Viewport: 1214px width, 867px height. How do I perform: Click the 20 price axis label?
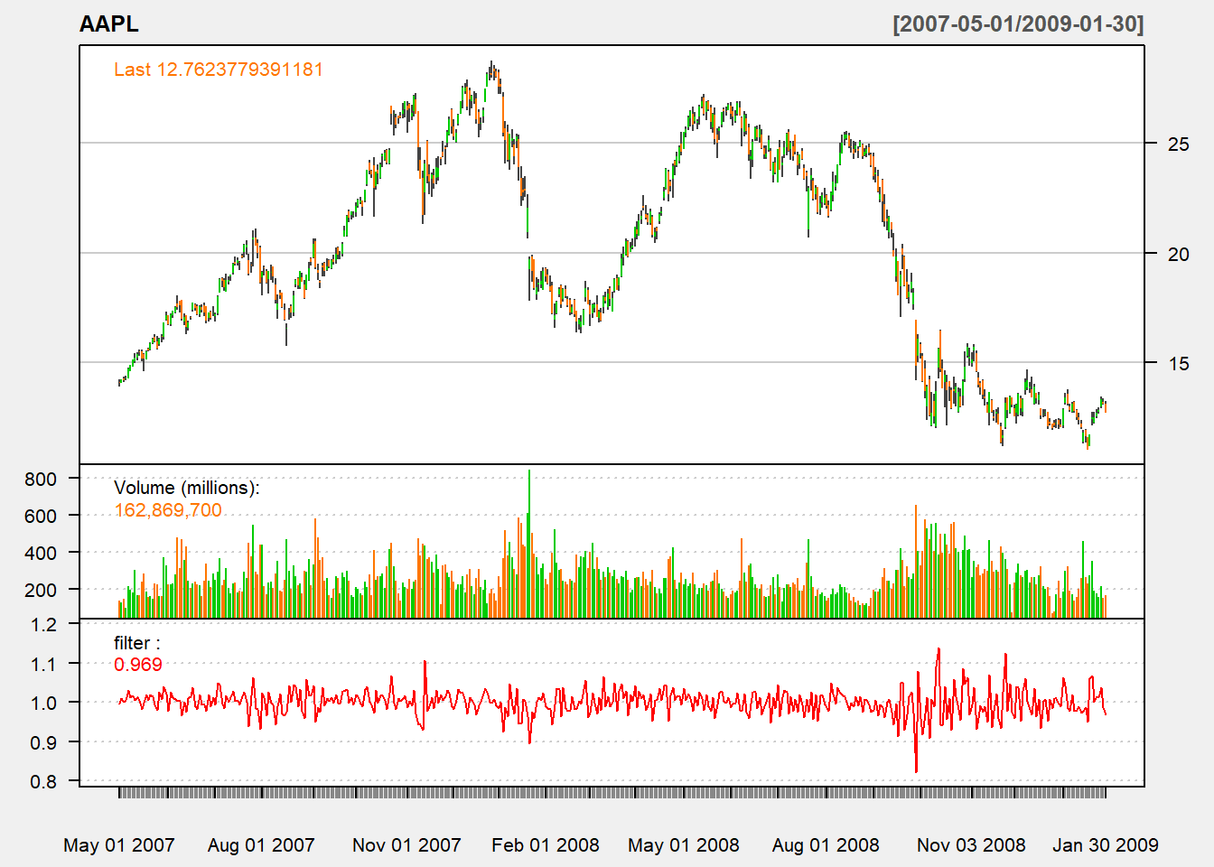1178,254
